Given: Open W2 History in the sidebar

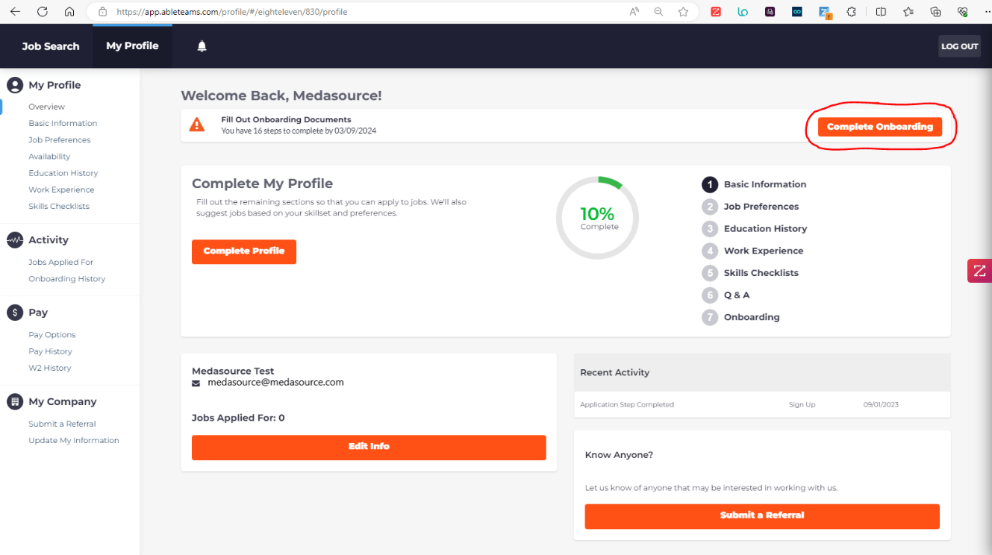Looking at the screenshot, I should [50, 368].
